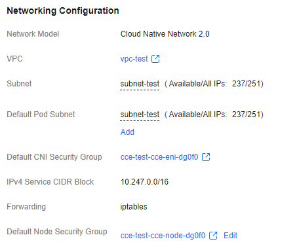Click external link icon beside cce-test-cce-node-dg0f0
The width and height of the screenshot is (297, 252).
[x=213, y=236]
